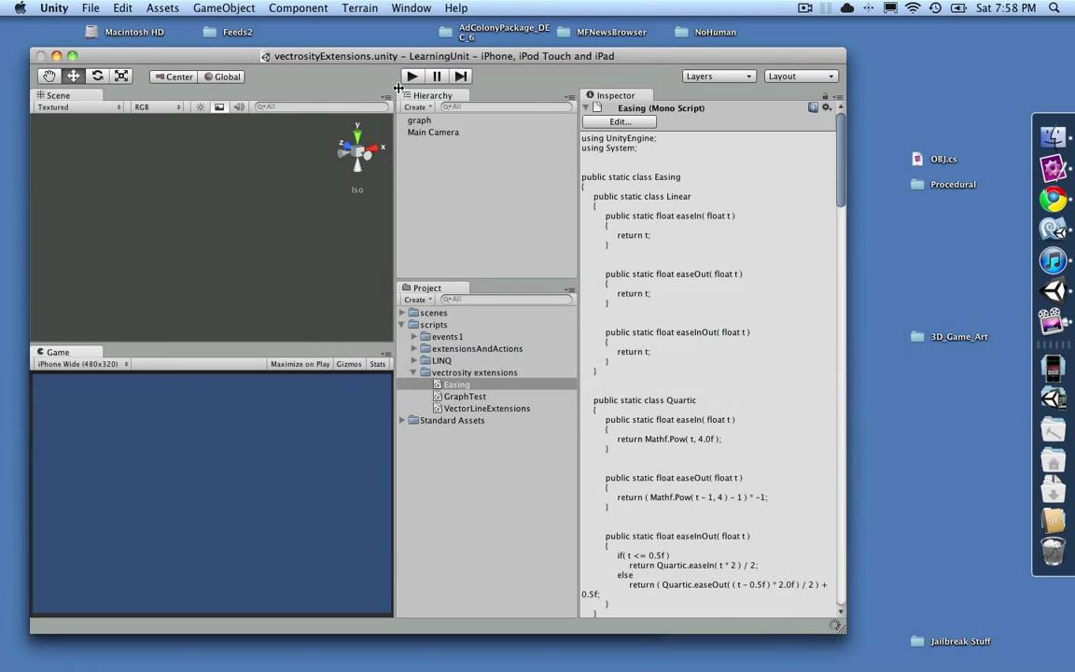This screenshot has height=672, width=1075.
Task: Expand the LINQ folder
Action: coord(414,360)
